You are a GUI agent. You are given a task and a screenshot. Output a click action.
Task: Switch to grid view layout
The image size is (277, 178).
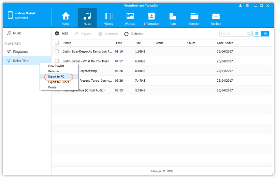[257, 34]
